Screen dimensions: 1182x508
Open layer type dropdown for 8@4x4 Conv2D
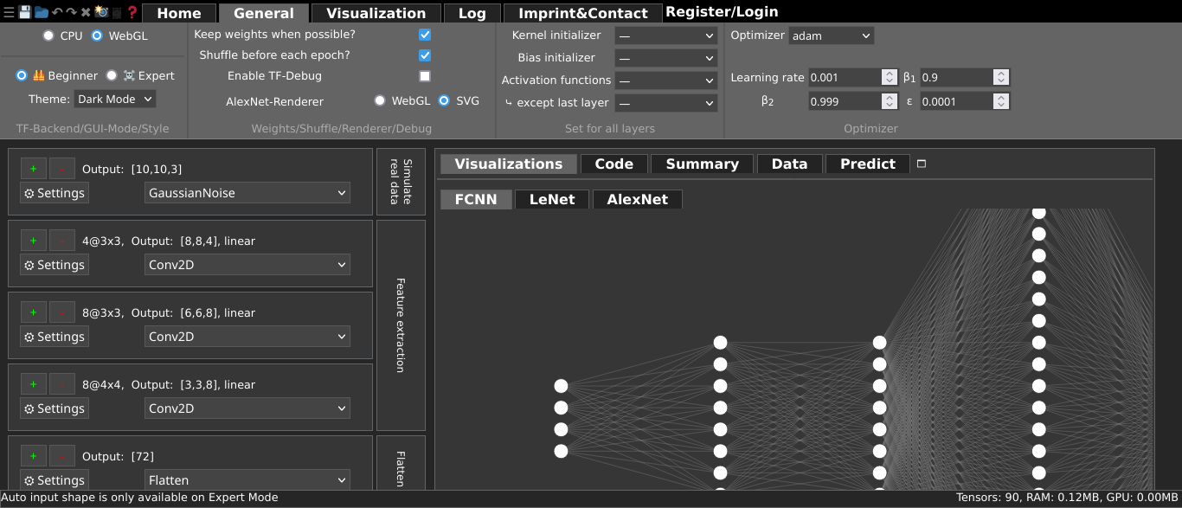(247, 408)
